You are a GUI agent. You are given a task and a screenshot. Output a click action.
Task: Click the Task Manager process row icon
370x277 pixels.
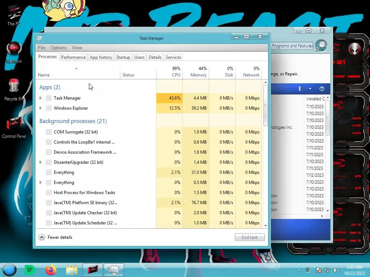pyautogui.click(x=49, y=98)
